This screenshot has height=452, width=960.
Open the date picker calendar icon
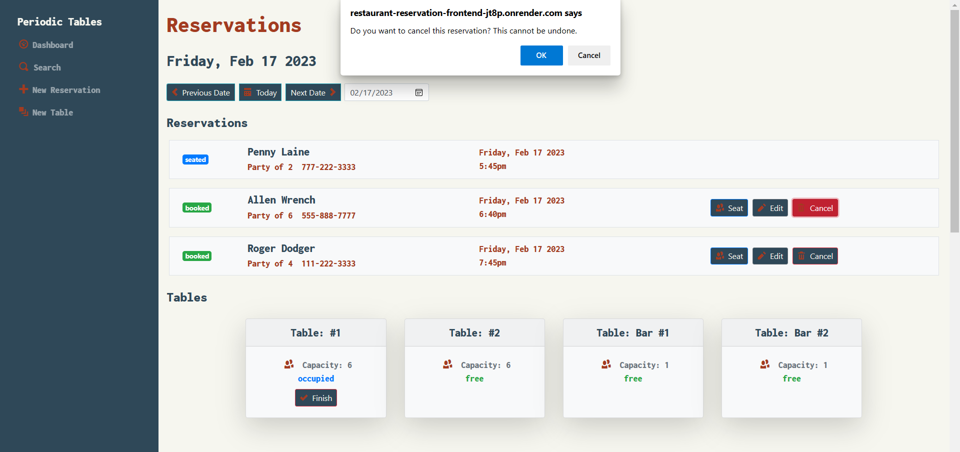tap(419, 92)
